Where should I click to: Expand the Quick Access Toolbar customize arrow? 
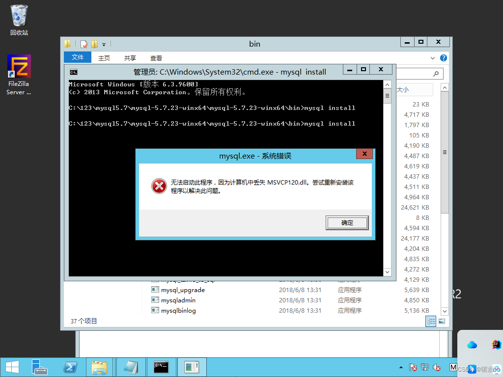coord(103,44)
